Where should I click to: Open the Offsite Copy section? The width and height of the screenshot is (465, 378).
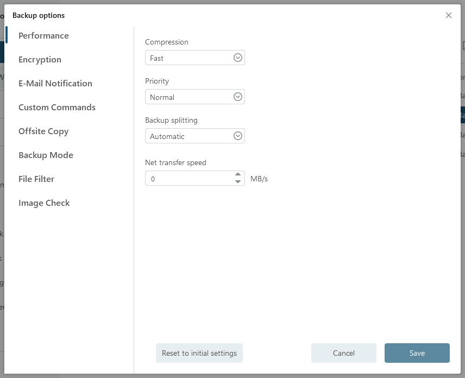tap(43, 131)
